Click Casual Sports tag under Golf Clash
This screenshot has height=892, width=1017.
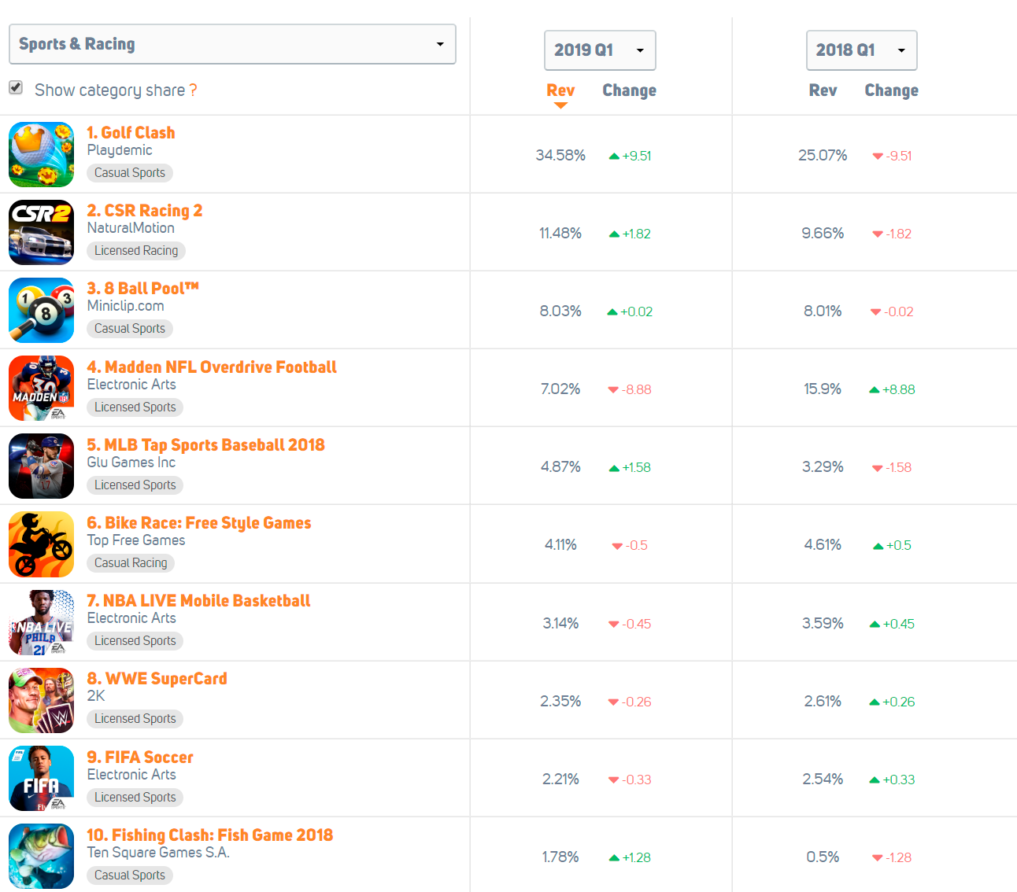130,173
